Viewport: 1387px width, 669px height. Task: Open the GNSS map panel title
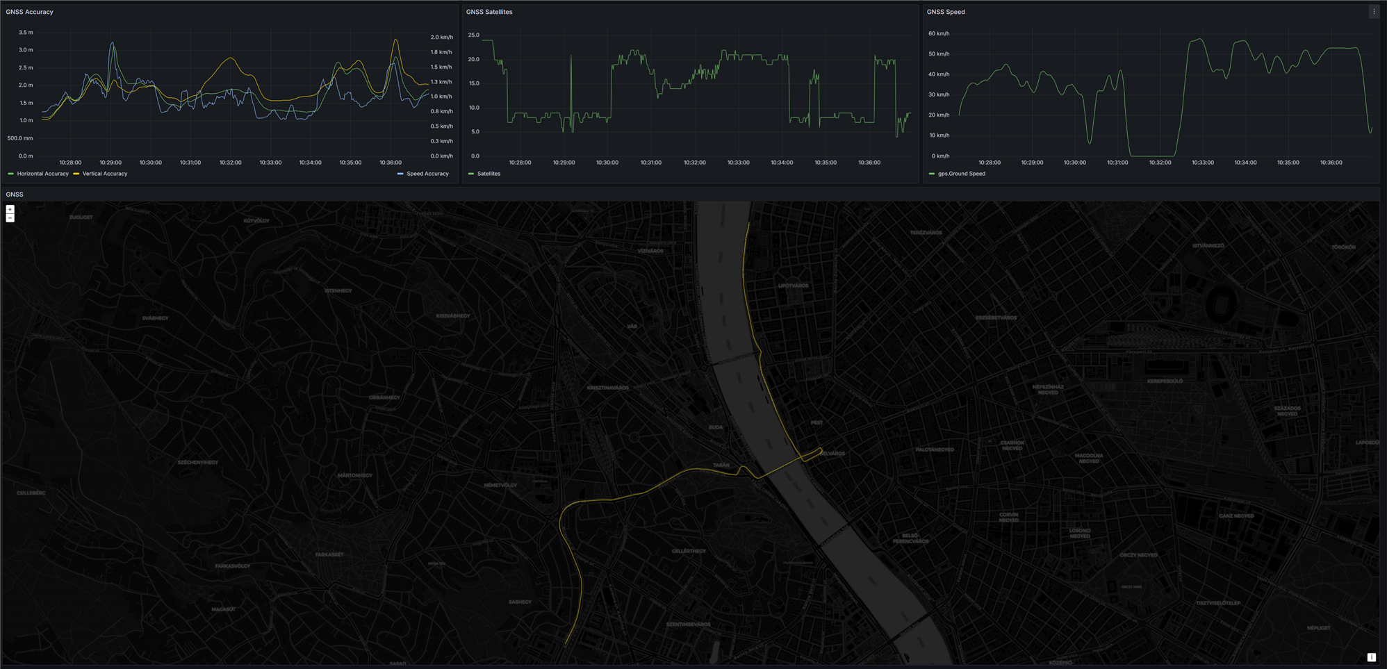pyautogui.click(x=15, y=195)
